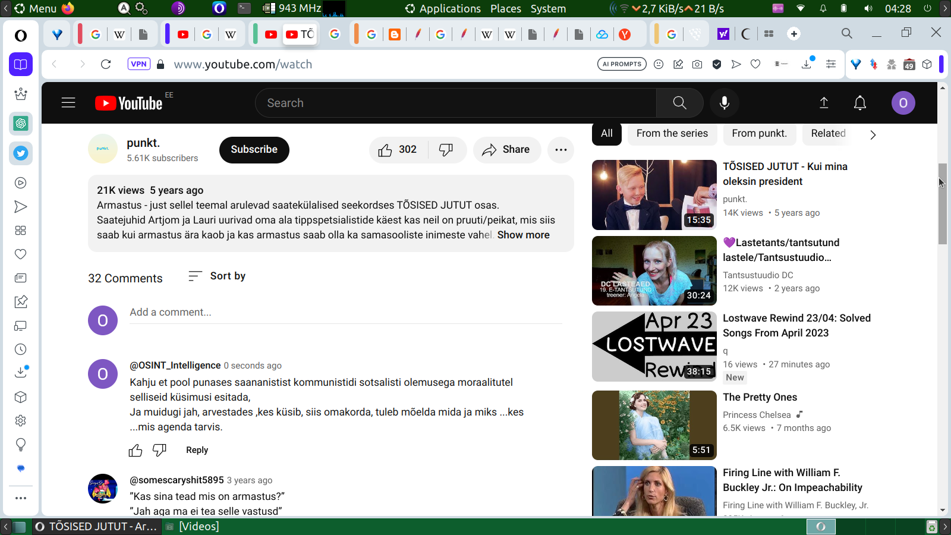Toggle the VPN badge in address bar

(138, 64)
